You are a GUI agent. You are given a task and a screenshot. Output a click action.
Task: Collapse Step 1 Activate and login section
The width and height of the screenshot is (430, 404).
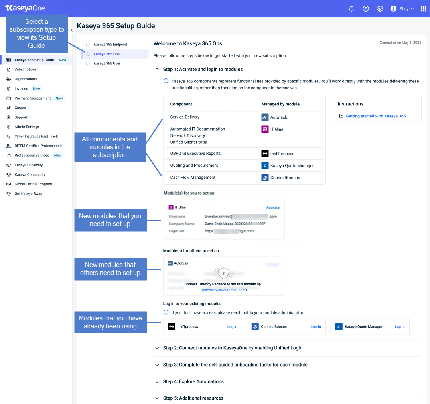(157, 69)
